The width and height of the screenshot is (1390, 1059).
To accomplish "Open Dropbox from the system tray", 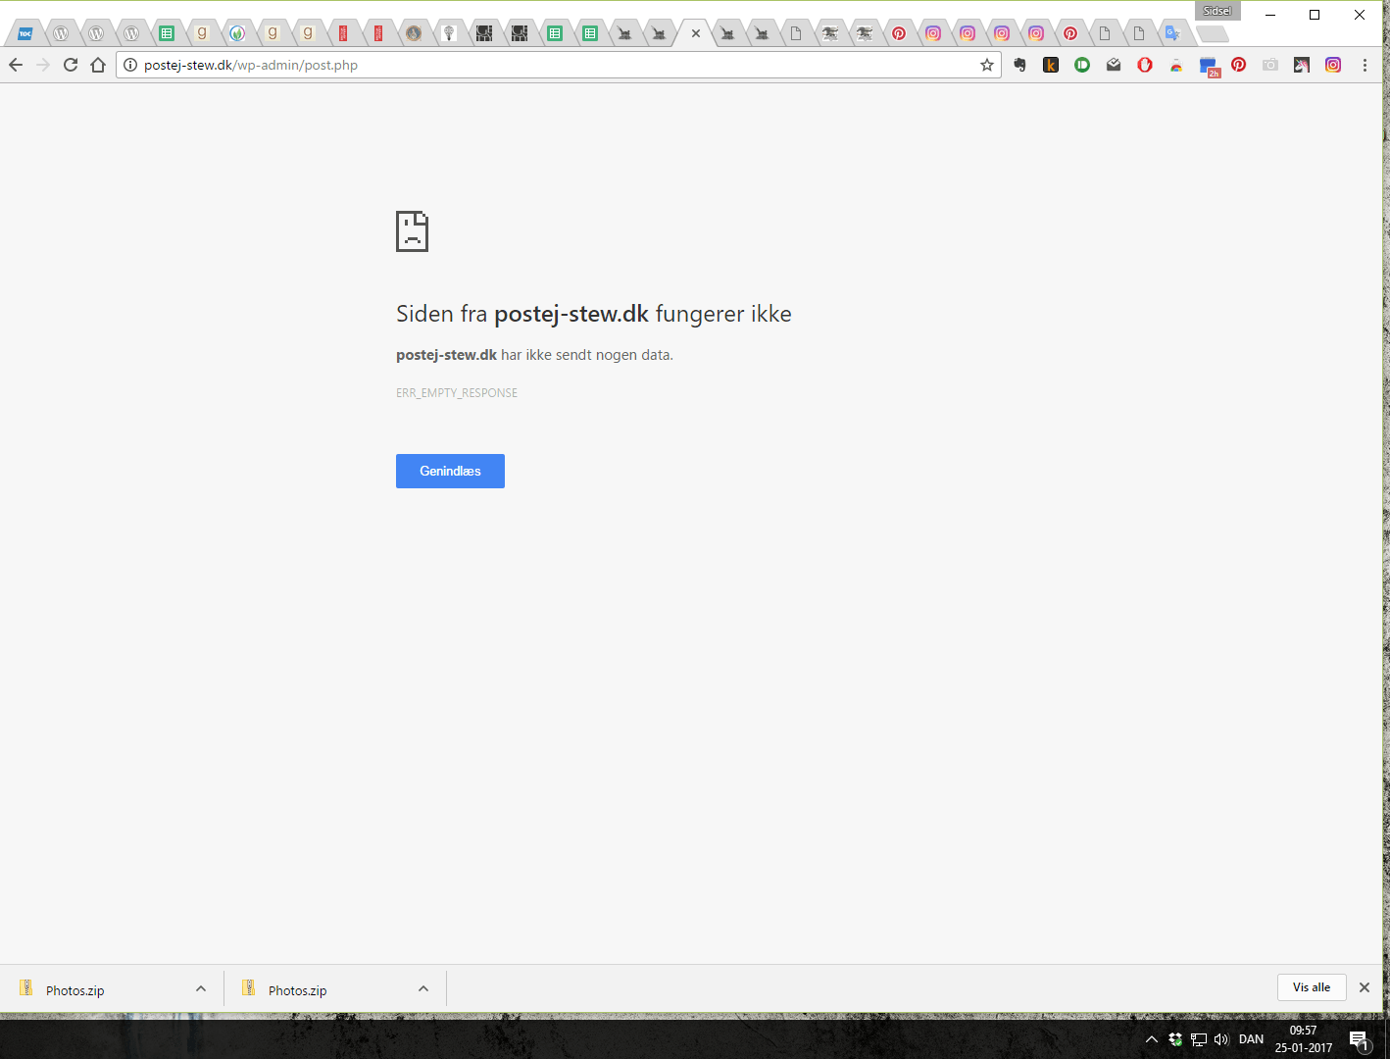I will 1175,1039.
